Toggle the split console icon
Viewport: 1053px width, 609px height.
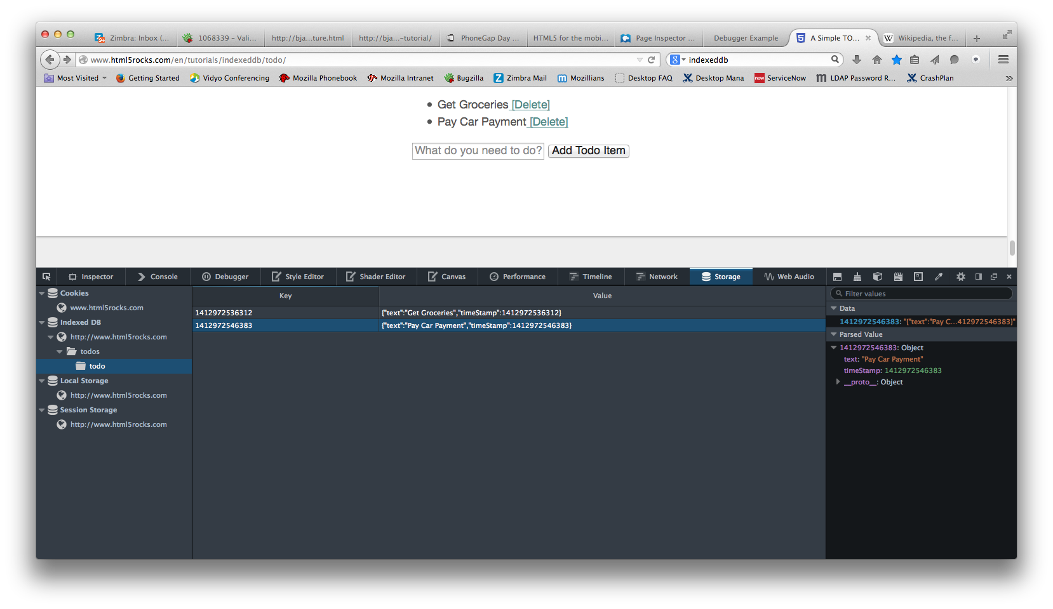click(837, 277)
